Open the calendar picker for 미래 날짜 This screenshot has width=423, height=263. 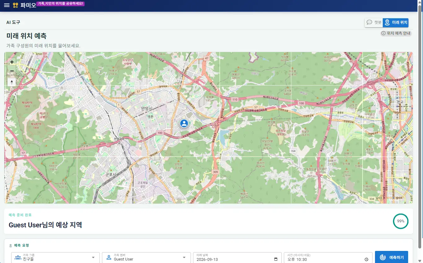[276, 259]
